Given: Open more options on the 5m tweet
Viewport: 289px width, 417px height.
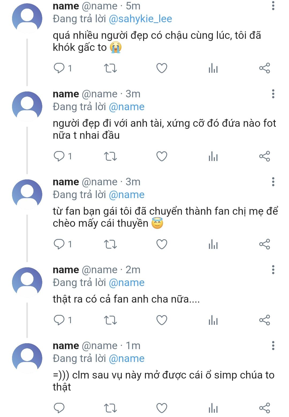Looking at the screenshot, I should [x=273, y=6].
